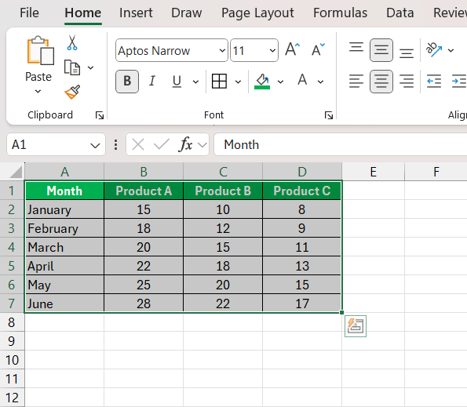Select the February cell

(x=64, y=228)
